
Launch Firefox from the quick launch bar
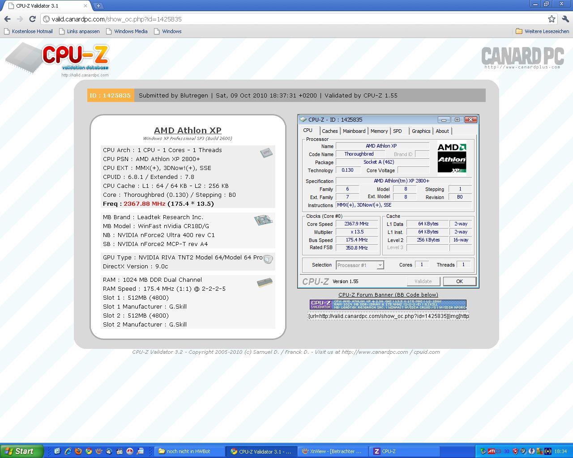click(x=78, y=451)
